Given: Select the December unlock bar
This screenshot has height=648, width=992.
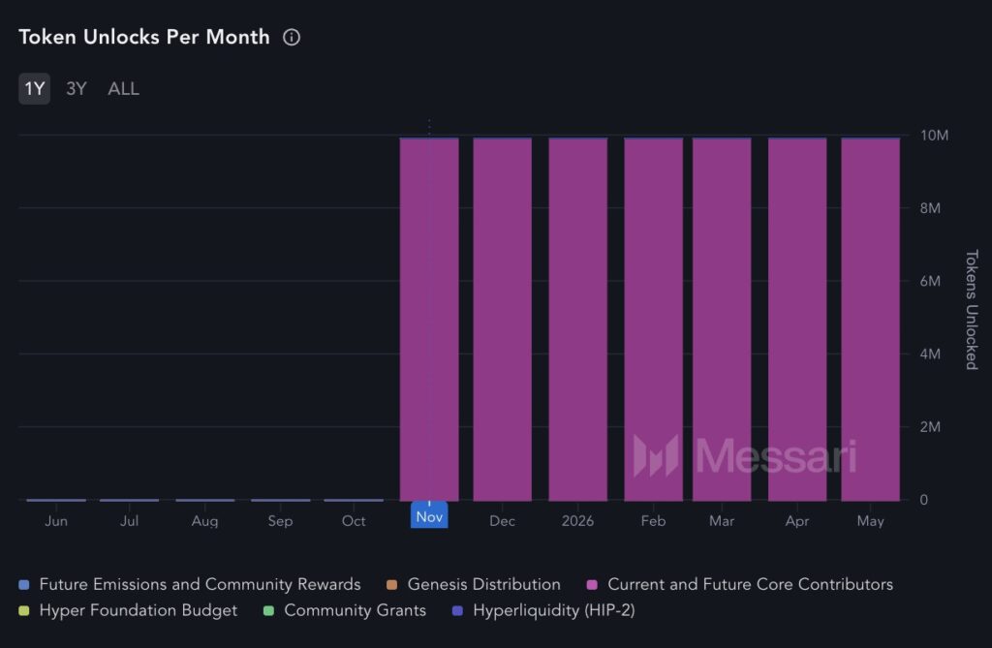Looking at the screenshot, I should click(502, 320).
